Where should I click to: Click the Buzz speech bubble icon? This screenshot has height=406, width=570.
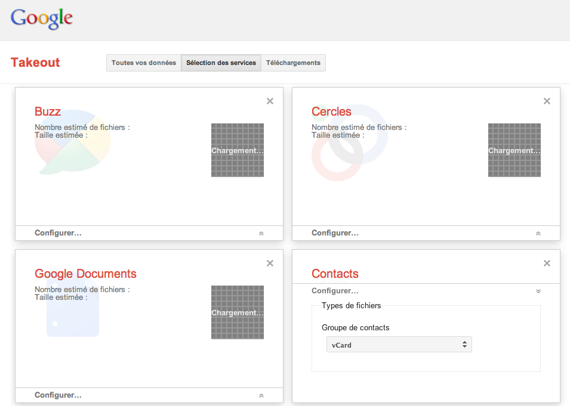(73, 142)
